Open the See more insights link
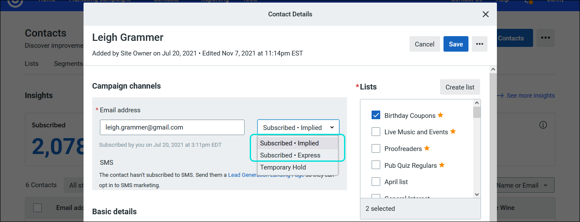580x222 pixels. (x=526, y=96)
